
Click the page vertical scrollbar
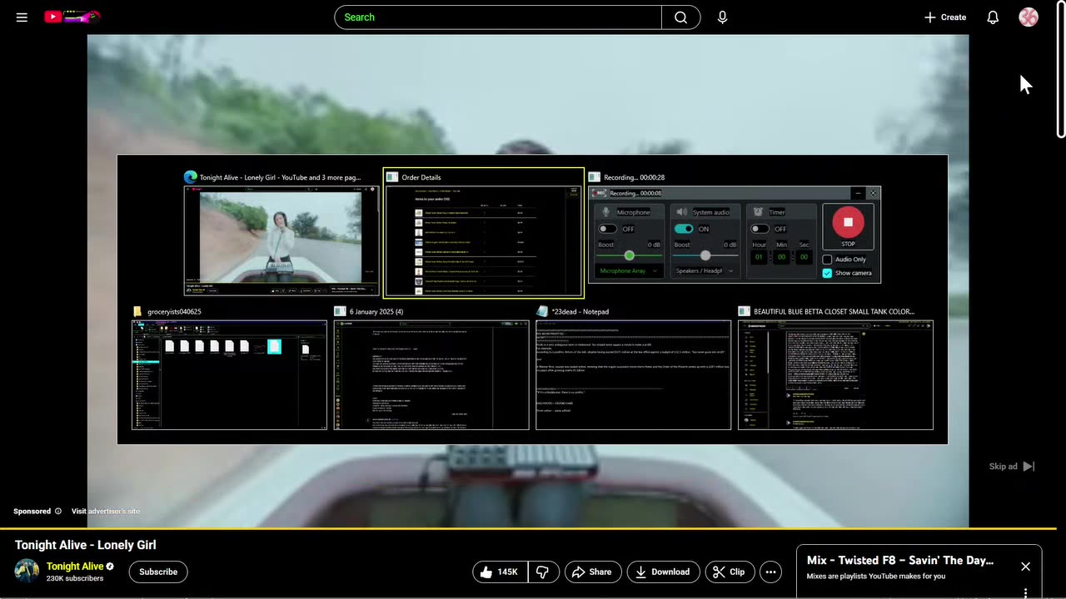(1060, 71)
